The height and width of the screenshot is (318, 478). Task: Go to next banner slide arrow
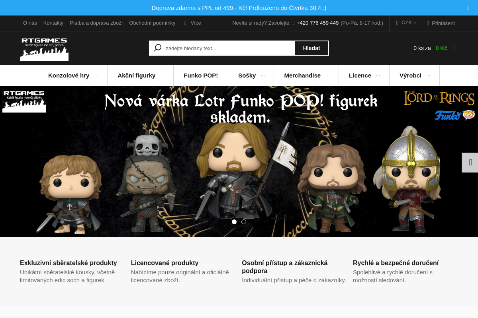(470, 163)
